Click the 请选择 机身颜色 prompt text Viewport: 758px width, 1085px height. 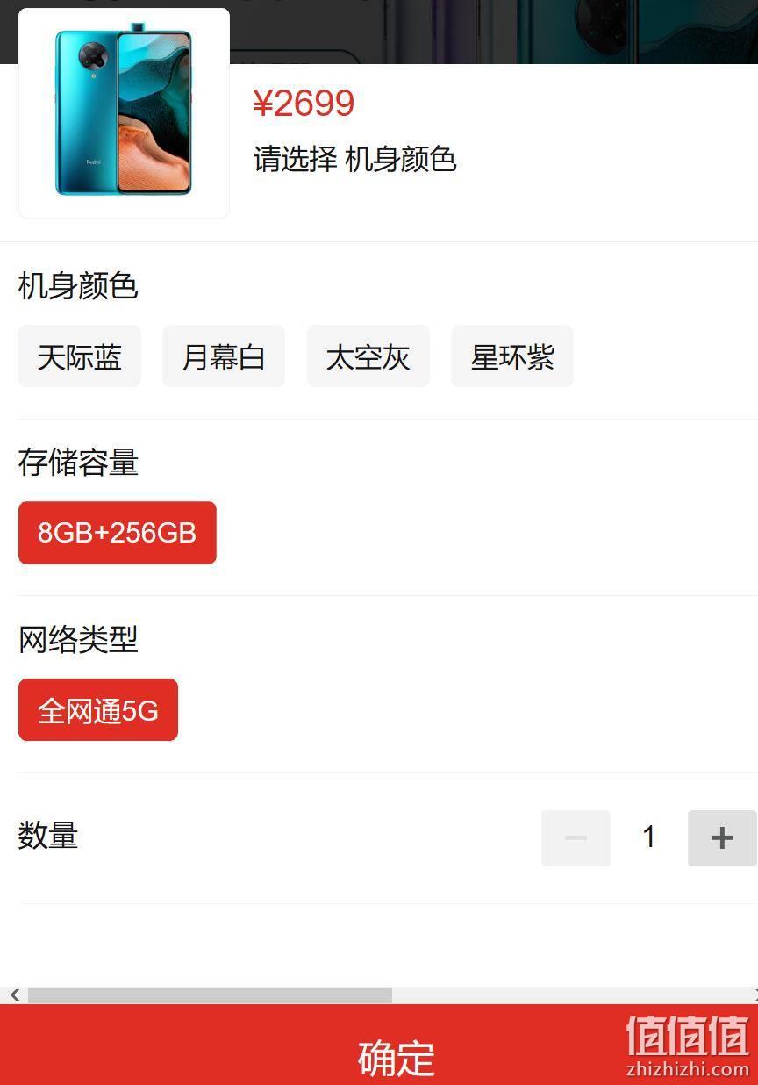[355, 160]
